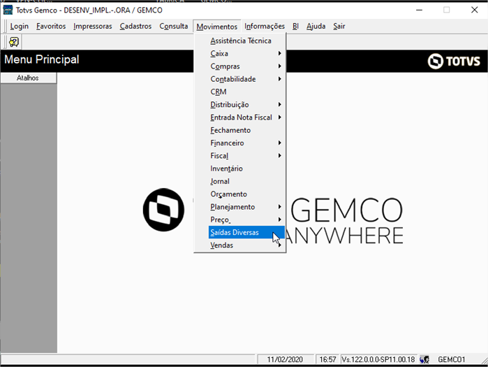Click the GEMCO1 user label in status bar

(451, 359)
